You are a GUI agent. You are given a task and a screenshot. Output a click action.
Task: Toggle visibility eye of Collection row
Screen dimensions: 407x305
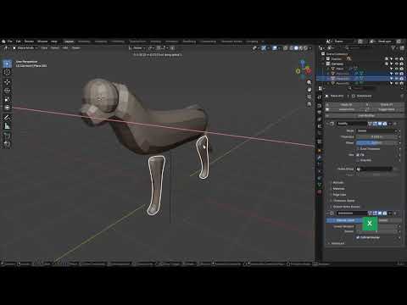[x=397, y=64]
